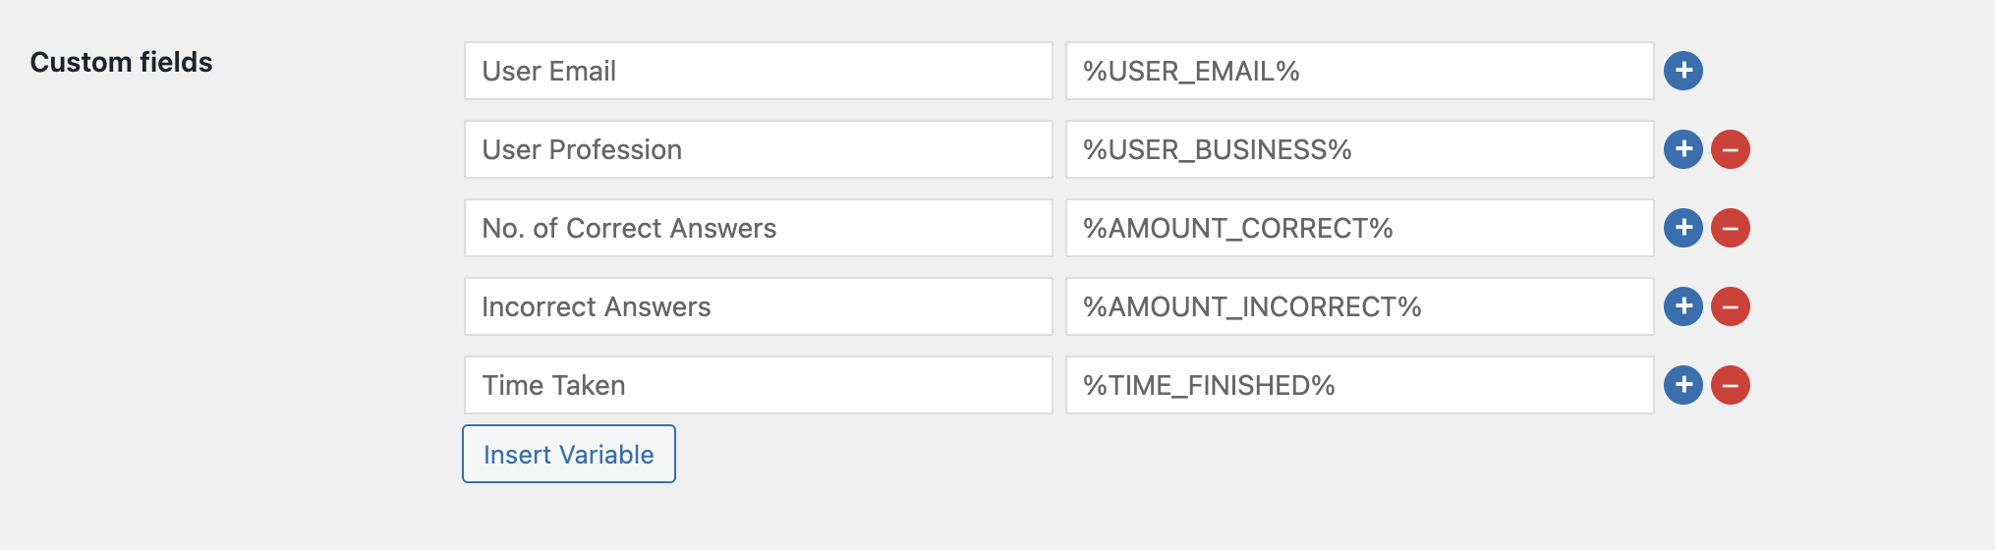Focus the %TIME_FINISHED% value field
The image size is (1995, 550).
pos(1359,385)
